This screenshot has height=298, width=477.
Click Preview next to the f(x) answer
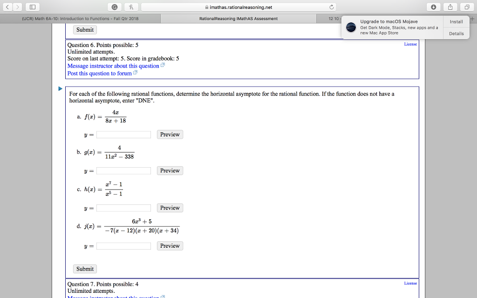tap(170, 134)
